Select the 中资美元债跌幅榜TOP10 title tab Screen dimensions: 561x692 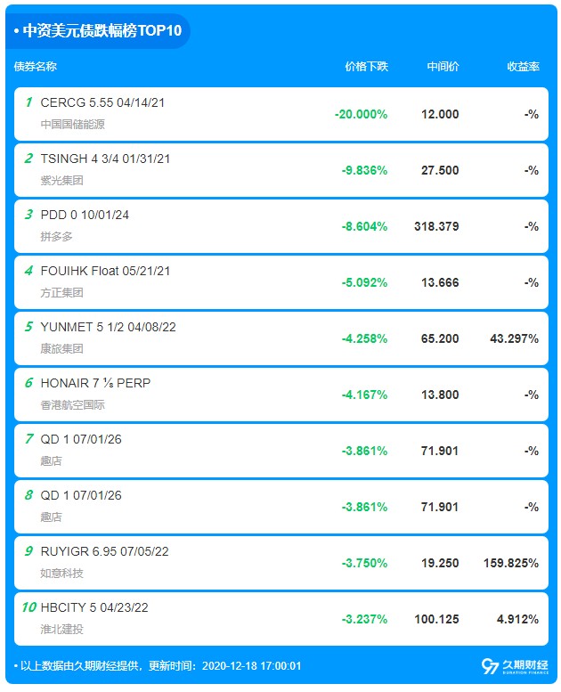[x=98, y=30]
